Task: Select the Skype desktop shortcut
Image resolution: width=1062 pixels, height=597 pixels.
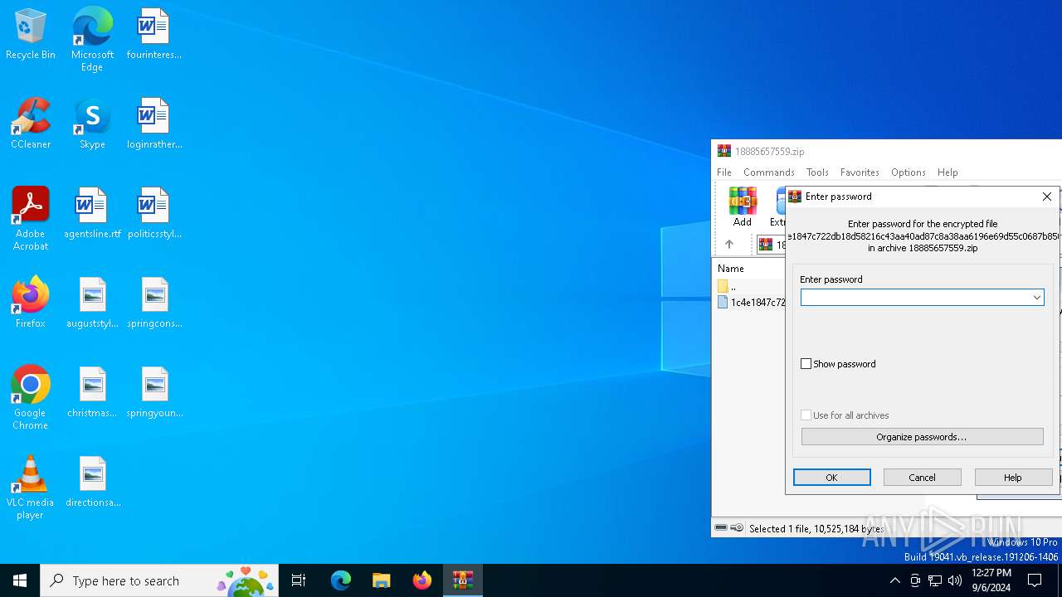Action: pyautogui.click(x=92, y=124)
